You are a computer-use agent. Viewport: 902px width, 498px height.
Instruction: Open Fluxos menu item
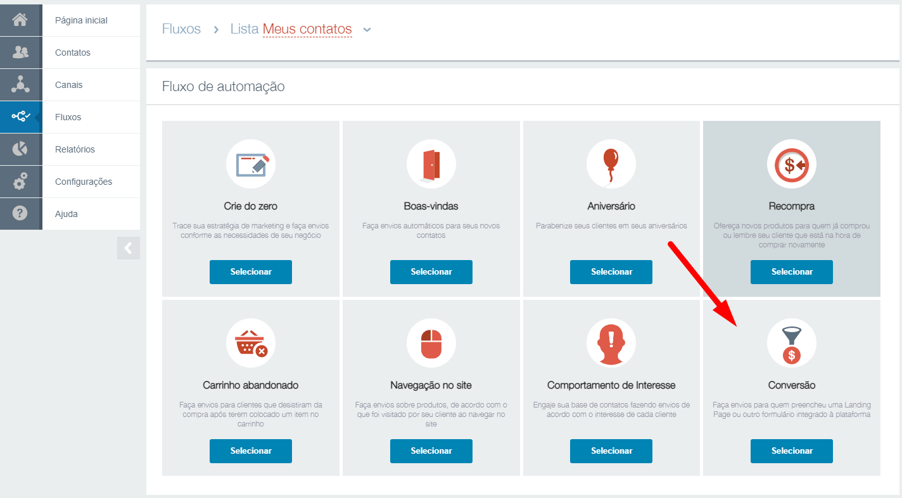point(91,117)
